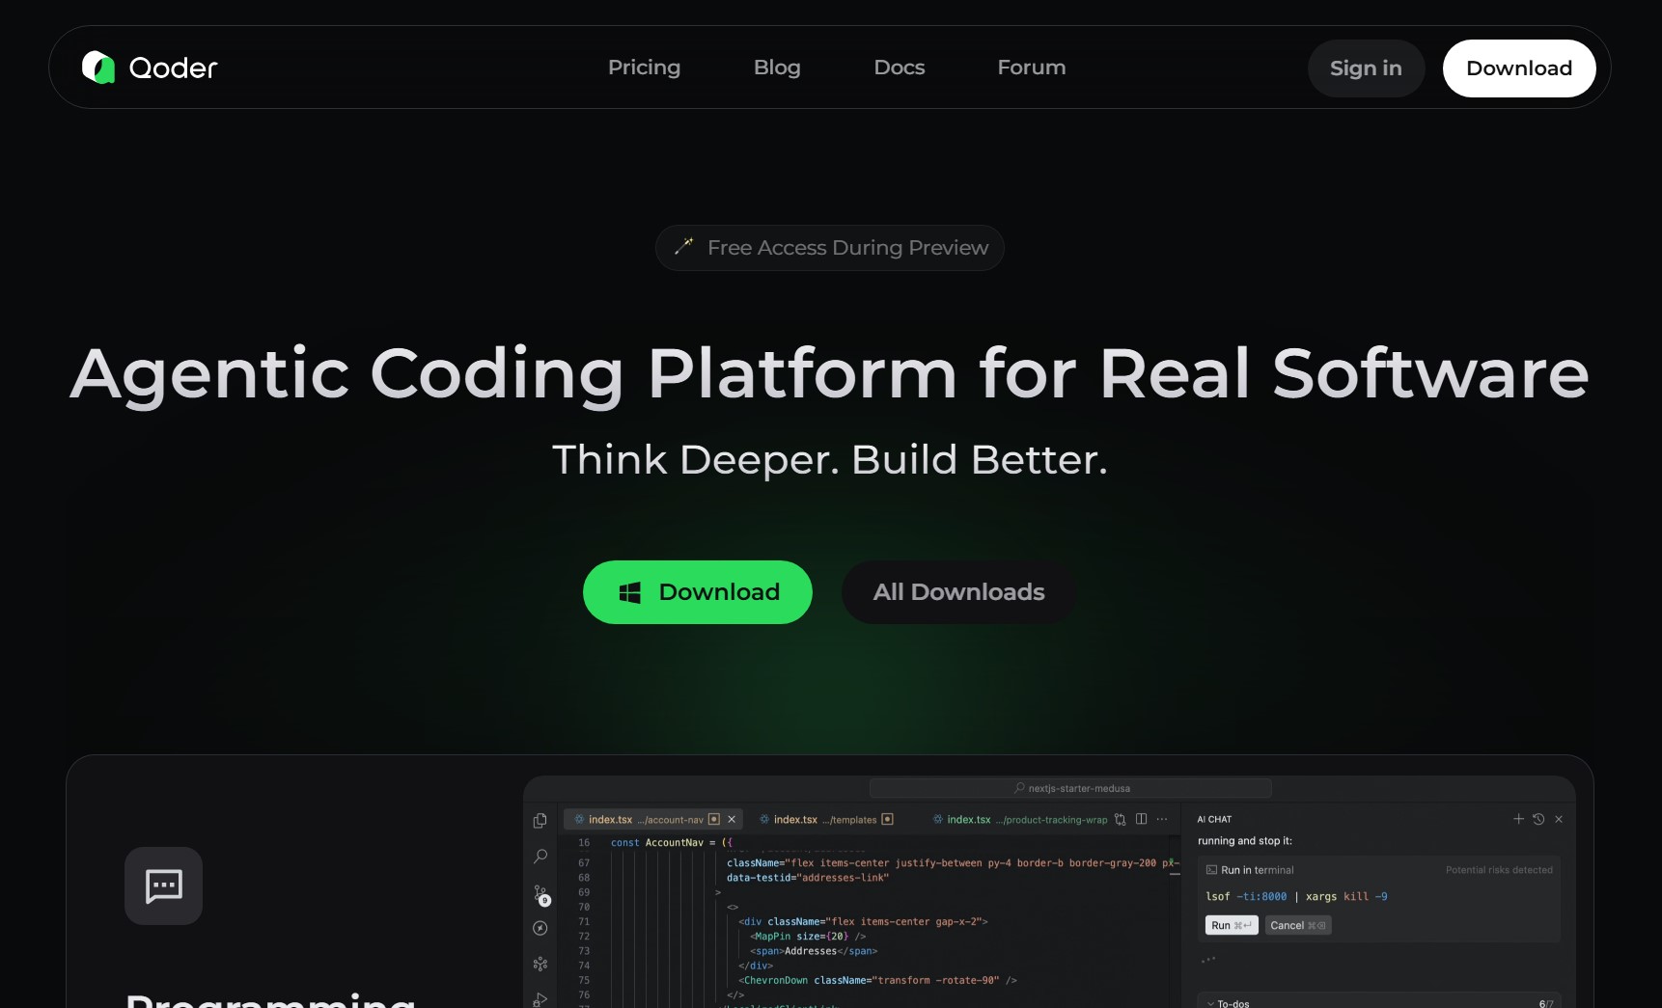Switch to index.tsx product-tracking-wrap tab

[1020, 819]
